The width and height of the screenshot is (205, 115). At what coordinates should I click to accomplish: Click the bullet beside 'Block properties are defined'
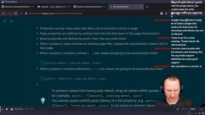37,39
